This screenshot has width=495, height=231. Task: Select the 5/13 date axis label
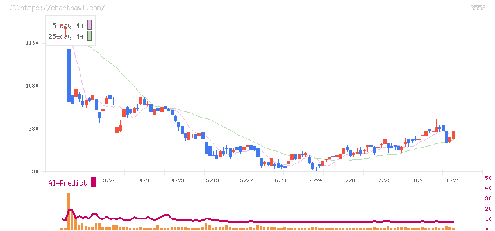click(212, 180)
